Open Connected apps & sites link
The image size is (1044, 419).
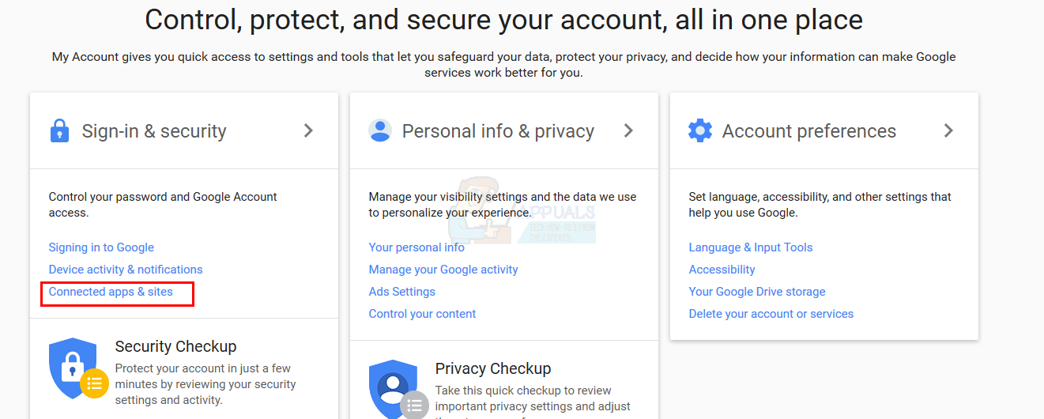tap(111, 292)
